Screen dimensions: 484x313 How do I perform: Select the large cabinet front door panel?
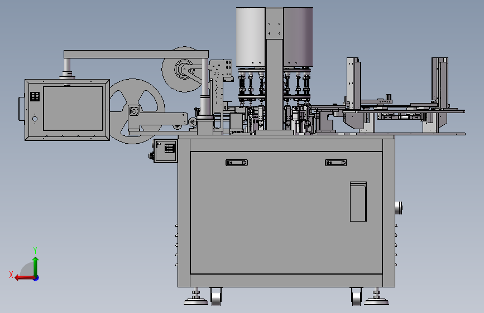coord(286,213)
